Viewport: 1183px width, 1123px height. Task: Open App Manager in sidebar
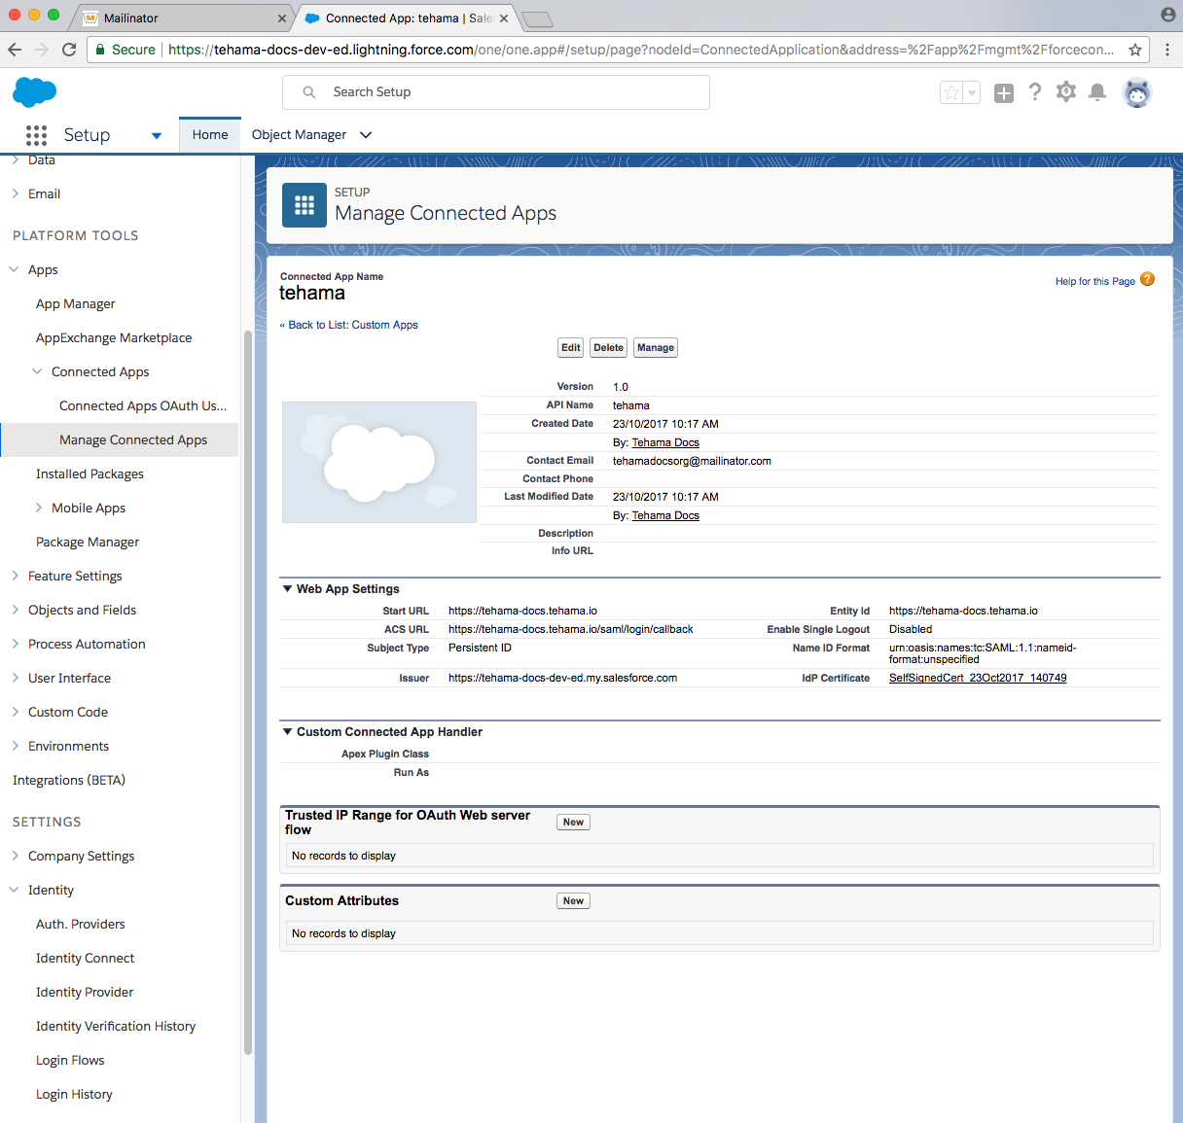76,304
